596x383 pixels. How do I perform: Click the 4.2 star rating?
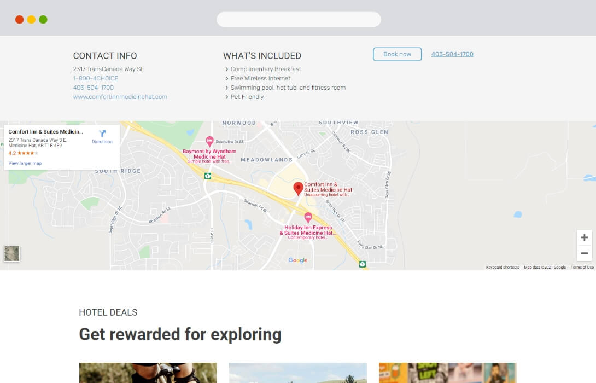[x=23, y=153]
